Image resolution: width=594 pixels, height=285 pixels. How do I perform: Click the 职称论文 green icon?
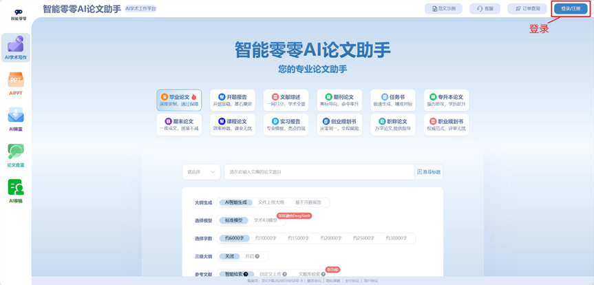(382, 121)
